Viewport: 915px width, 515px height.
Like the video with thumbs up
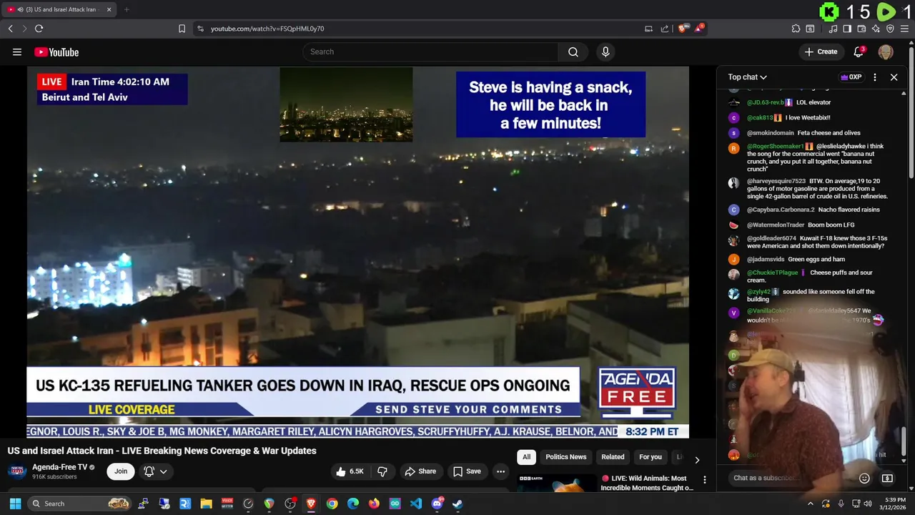click(x=350, y=471)
